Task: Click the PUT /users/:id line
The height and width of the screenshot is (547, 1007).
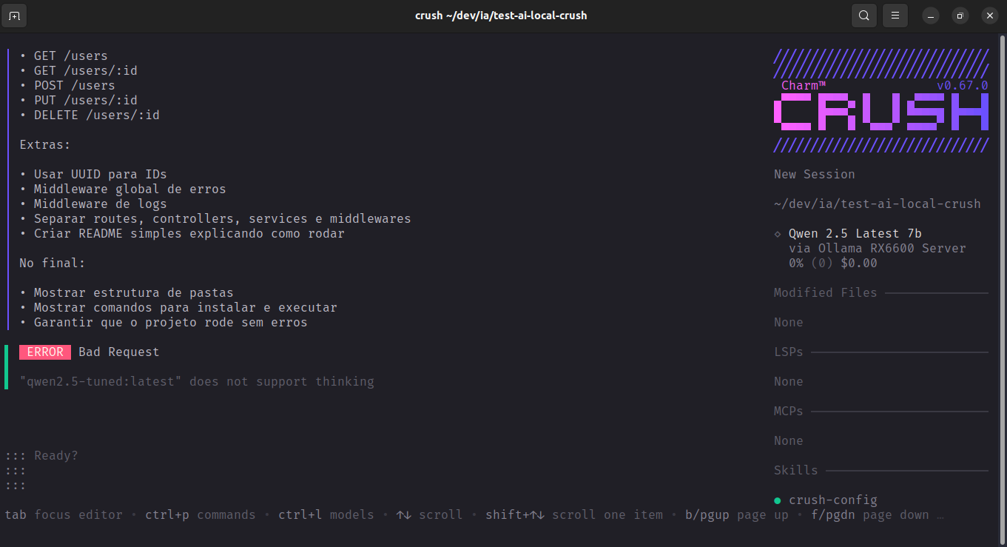Action: [86, 101]
